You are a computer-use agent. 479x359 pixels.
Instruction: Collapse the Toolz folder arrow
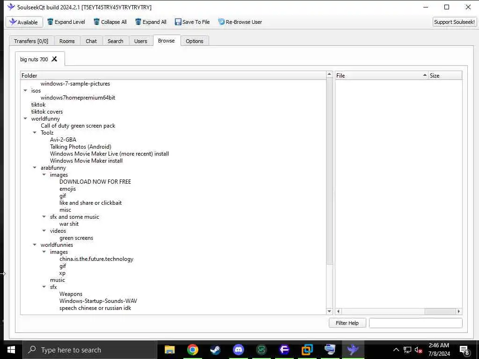[35, 132]
